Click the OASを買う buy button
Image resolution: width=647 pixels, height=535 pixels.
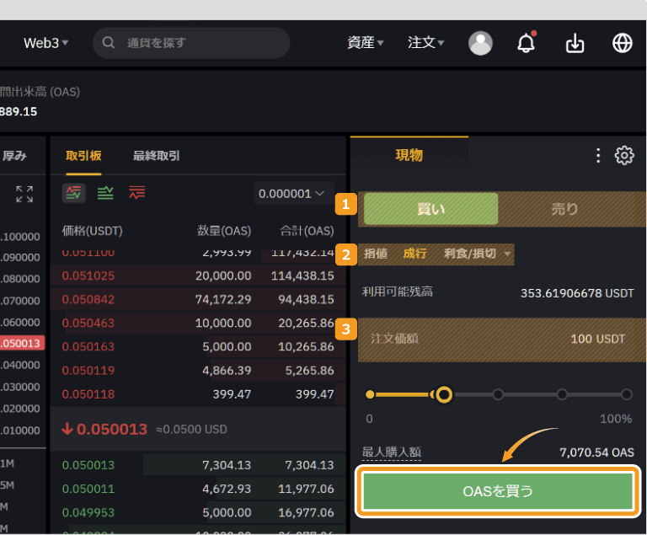(x=498, y=491)
